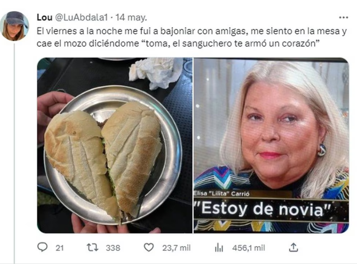The width and height of the screenshot is (357, 264).
Task: Enlarge the blonde woman TV screenshot
Action: click(x=271, y=145)
